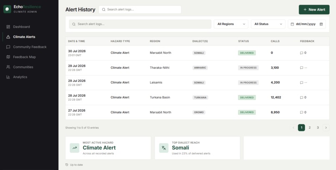Click the calendar icon left of date field
336x170 pixels.
pyautogui.click(x=292, y=24)
